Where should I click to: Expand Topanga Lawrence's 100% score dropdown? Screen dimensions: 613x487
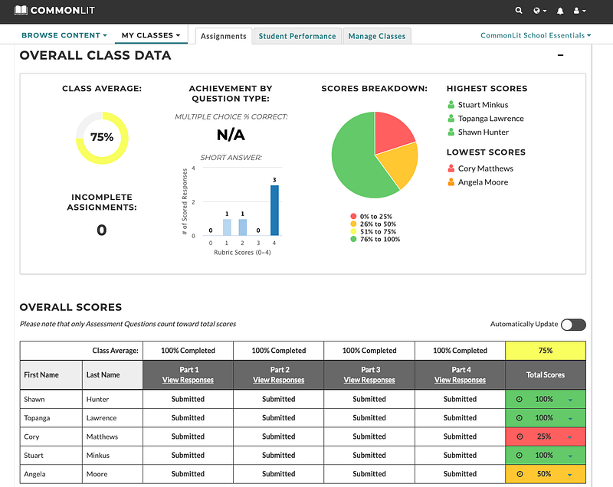[570, 419]
